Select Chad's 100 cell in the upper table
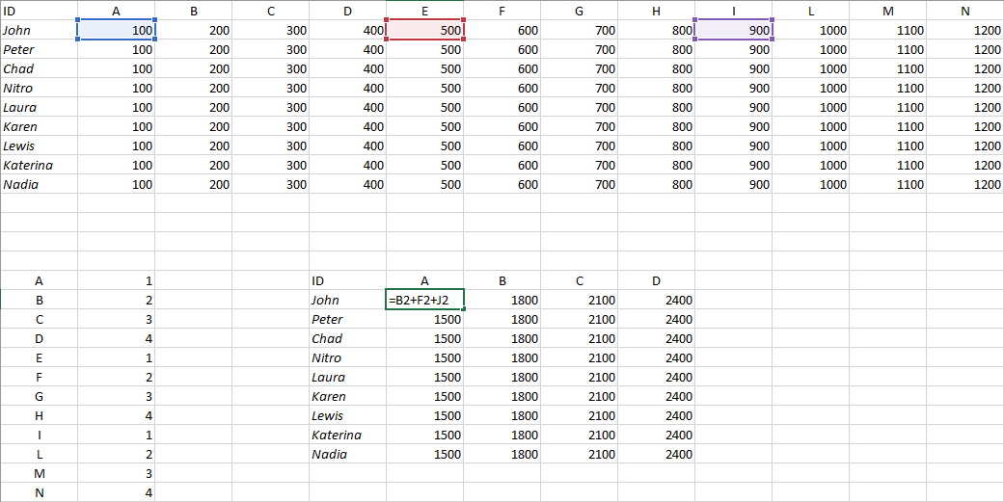Screen dimensions: 1004x502 [116, 68]
